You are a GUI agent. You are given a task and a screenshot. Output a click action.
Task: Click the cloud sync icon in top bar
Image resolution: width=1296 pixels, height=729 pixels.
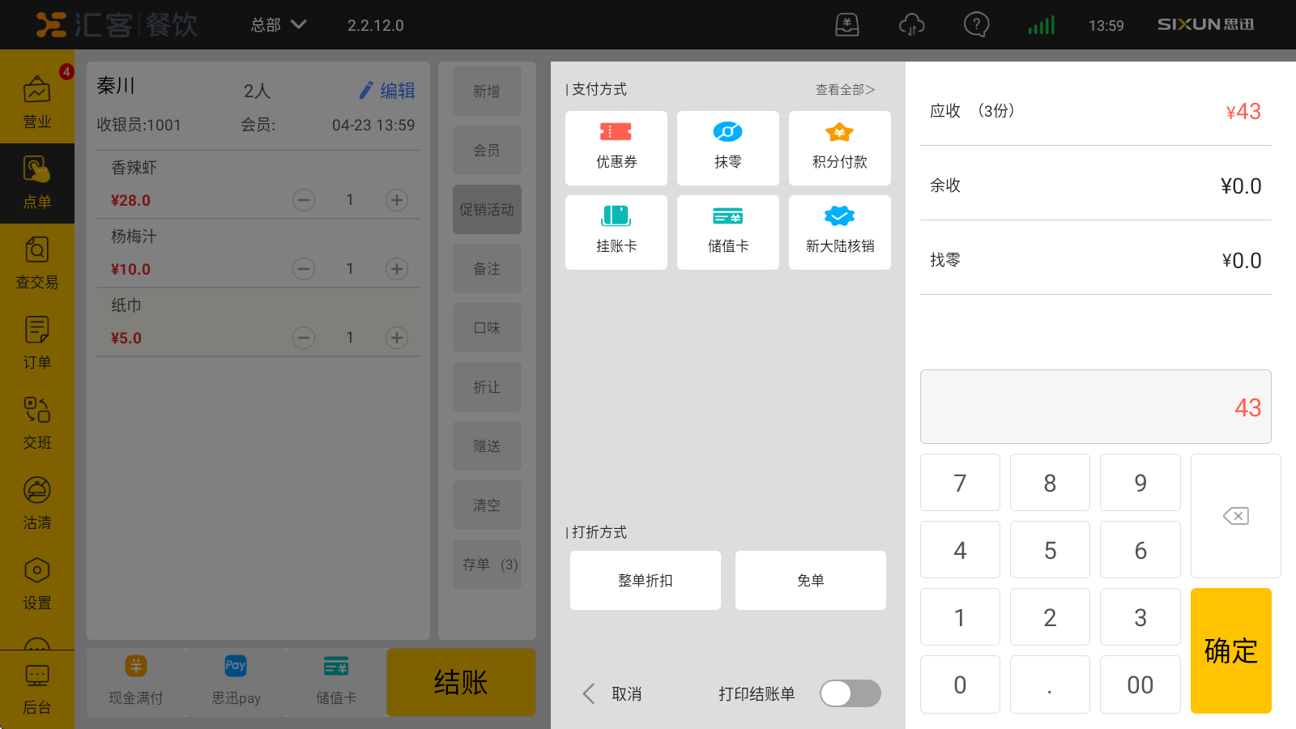(x=912, y=24)
